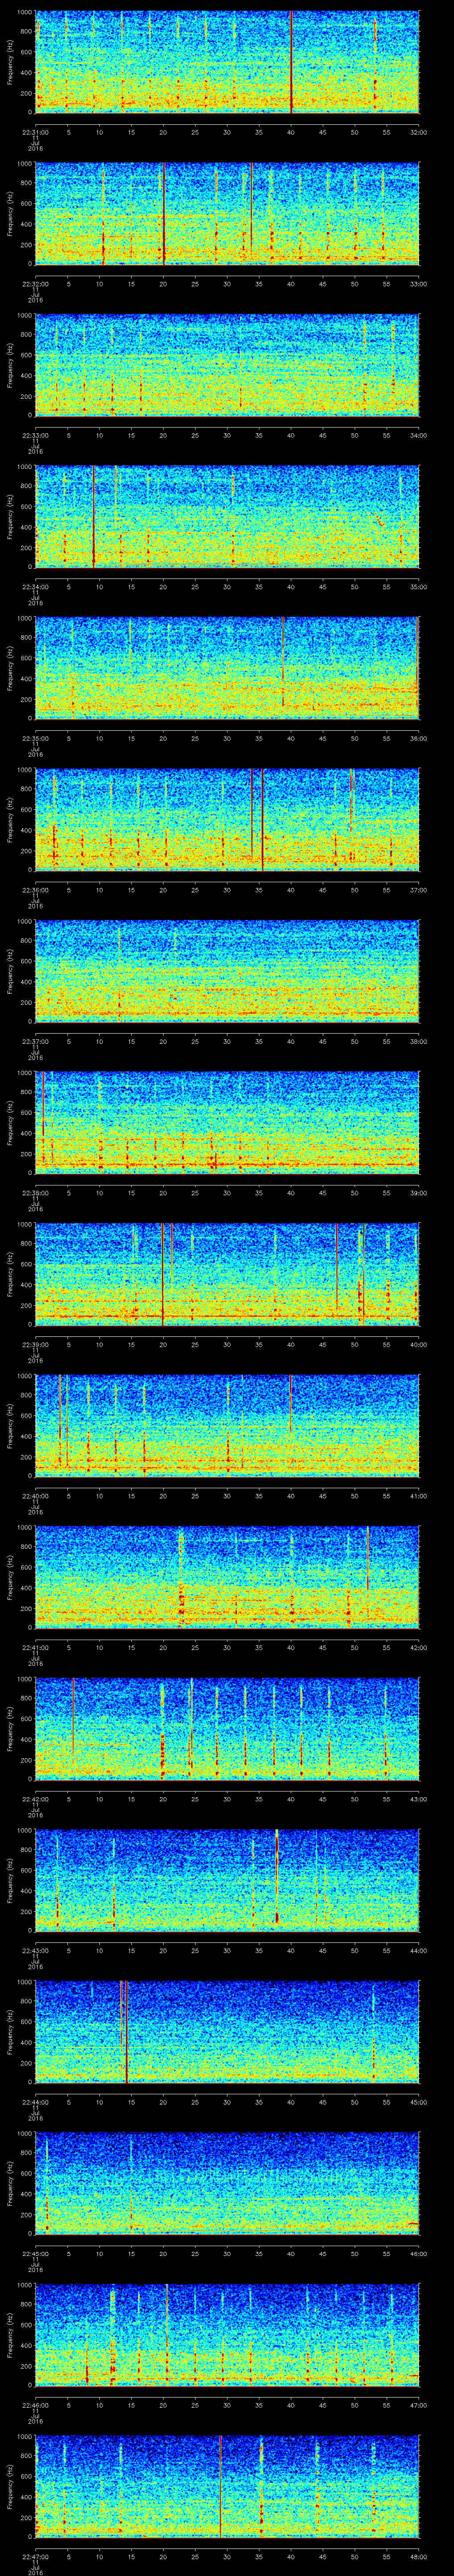Click the '34:00' end time label
Viewport: 454px width, 2576px height.
(x=418, y=435)
